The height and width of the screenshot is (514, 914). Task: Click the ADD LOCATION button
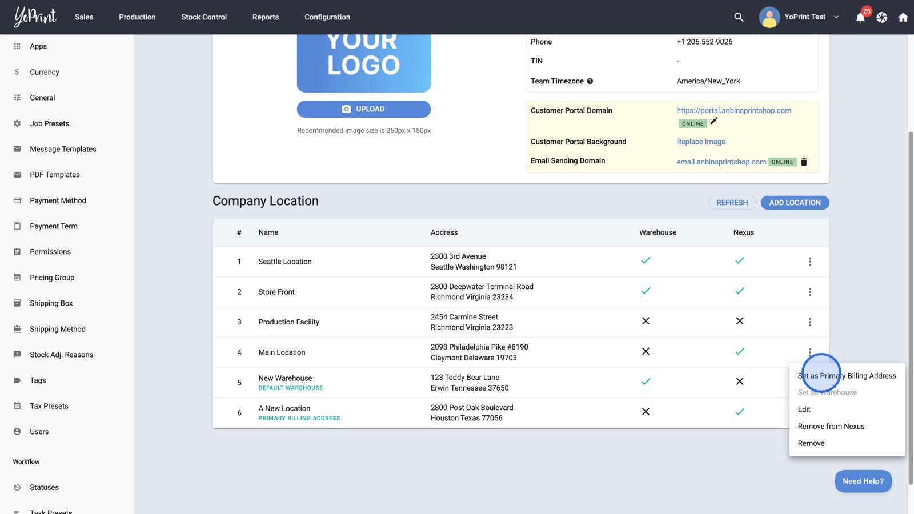(795, 203)
